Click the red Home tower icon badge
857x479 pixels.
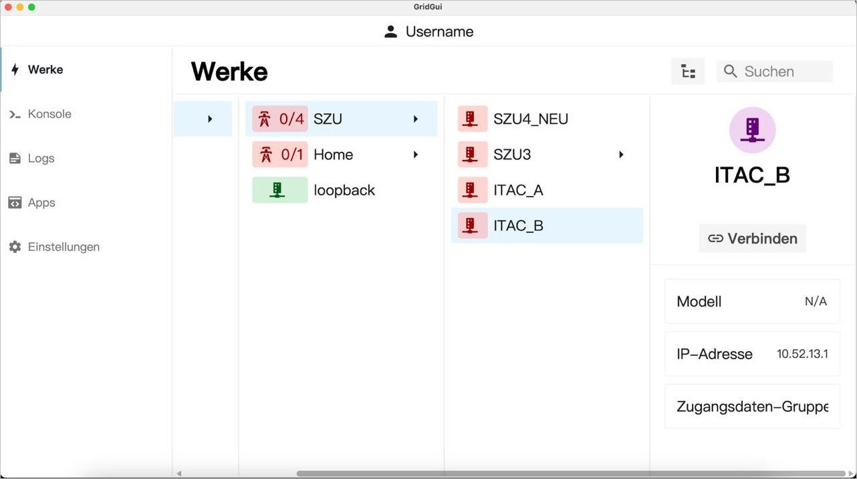[280, 155]
